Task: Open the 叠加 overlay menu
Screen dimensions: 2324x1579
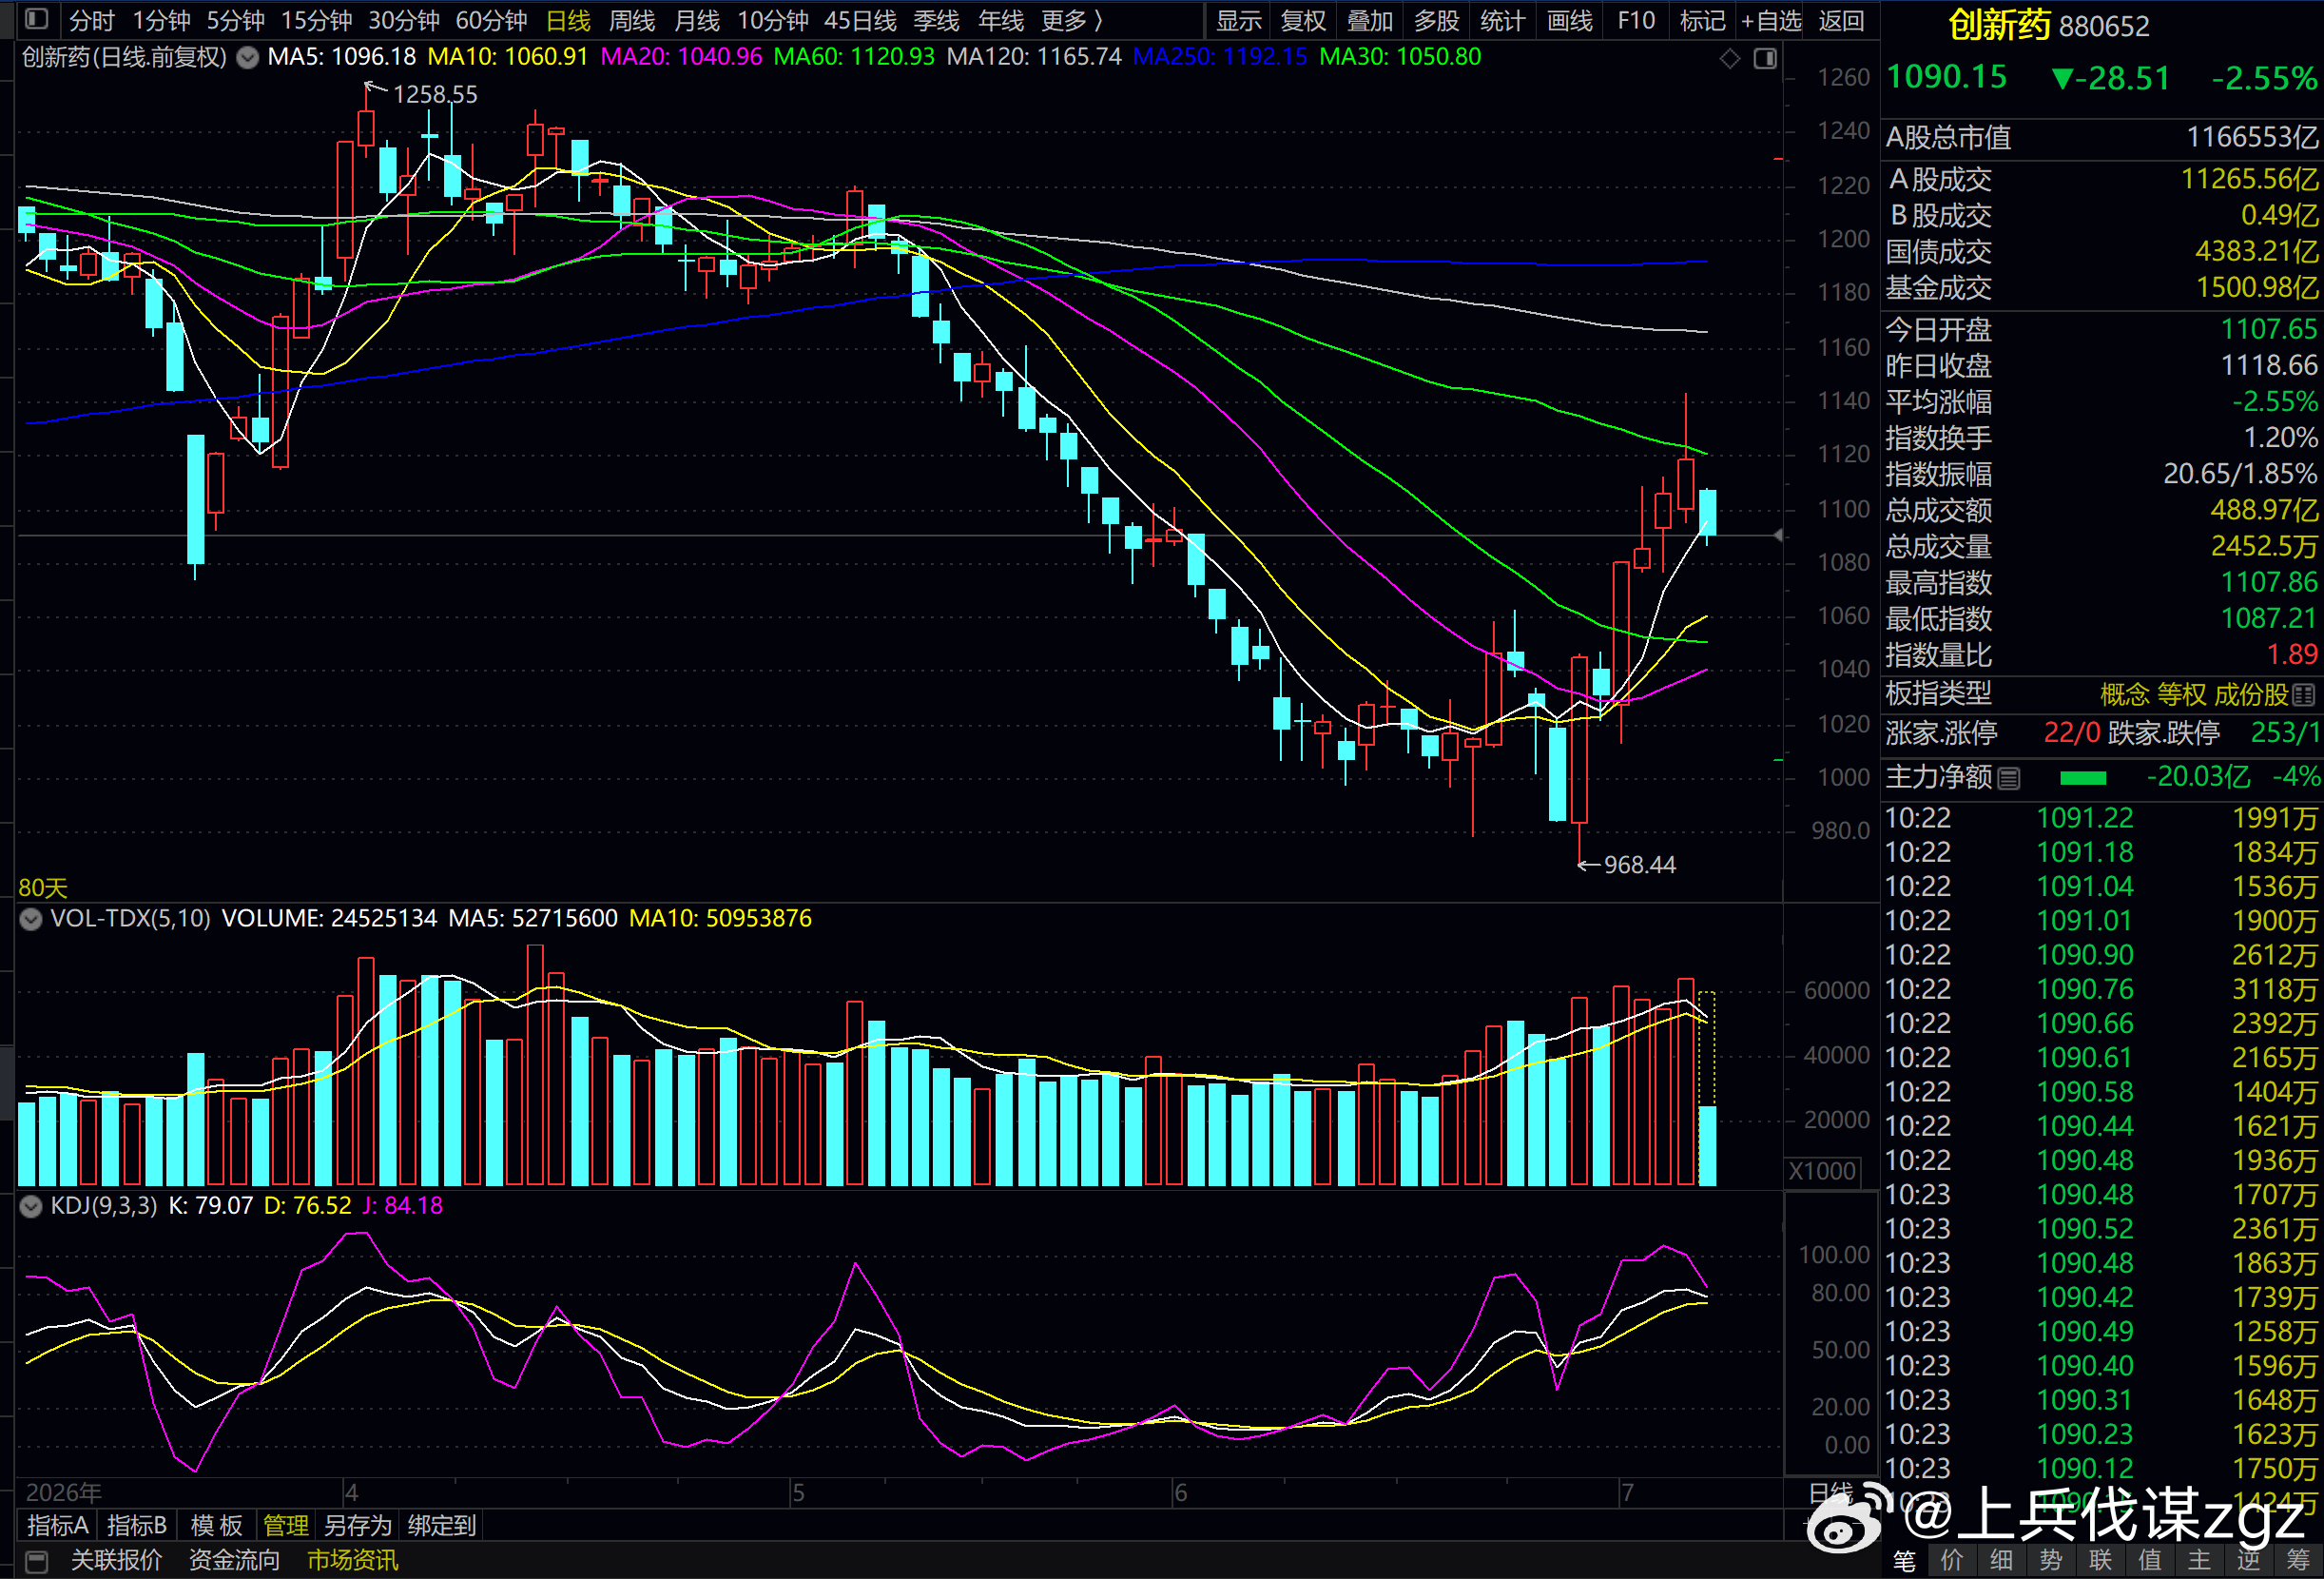Action: coord(1370,20)
